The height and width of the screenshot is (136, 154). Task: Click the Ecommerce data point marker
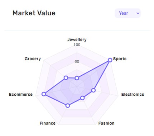pos(44,94)
